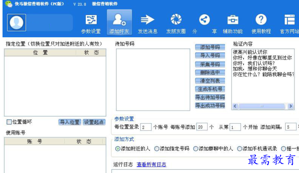Open 查看所有日志 link
The height and width of the screenshot is (173, 299).
pos(151,165)
